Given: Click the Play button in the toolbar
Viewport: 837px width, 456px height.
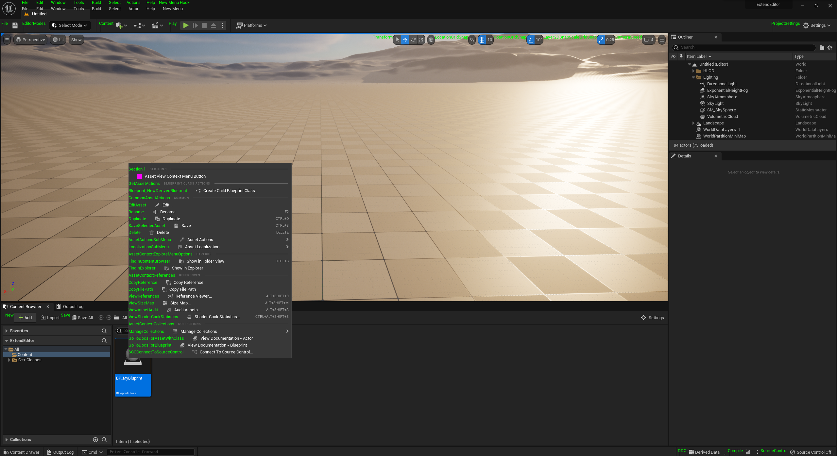Looking at the screenshot, I should pos(186,25).
